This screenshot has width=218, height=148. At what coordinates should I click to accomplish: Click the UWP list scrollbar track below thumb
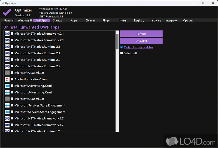[117, 89]
